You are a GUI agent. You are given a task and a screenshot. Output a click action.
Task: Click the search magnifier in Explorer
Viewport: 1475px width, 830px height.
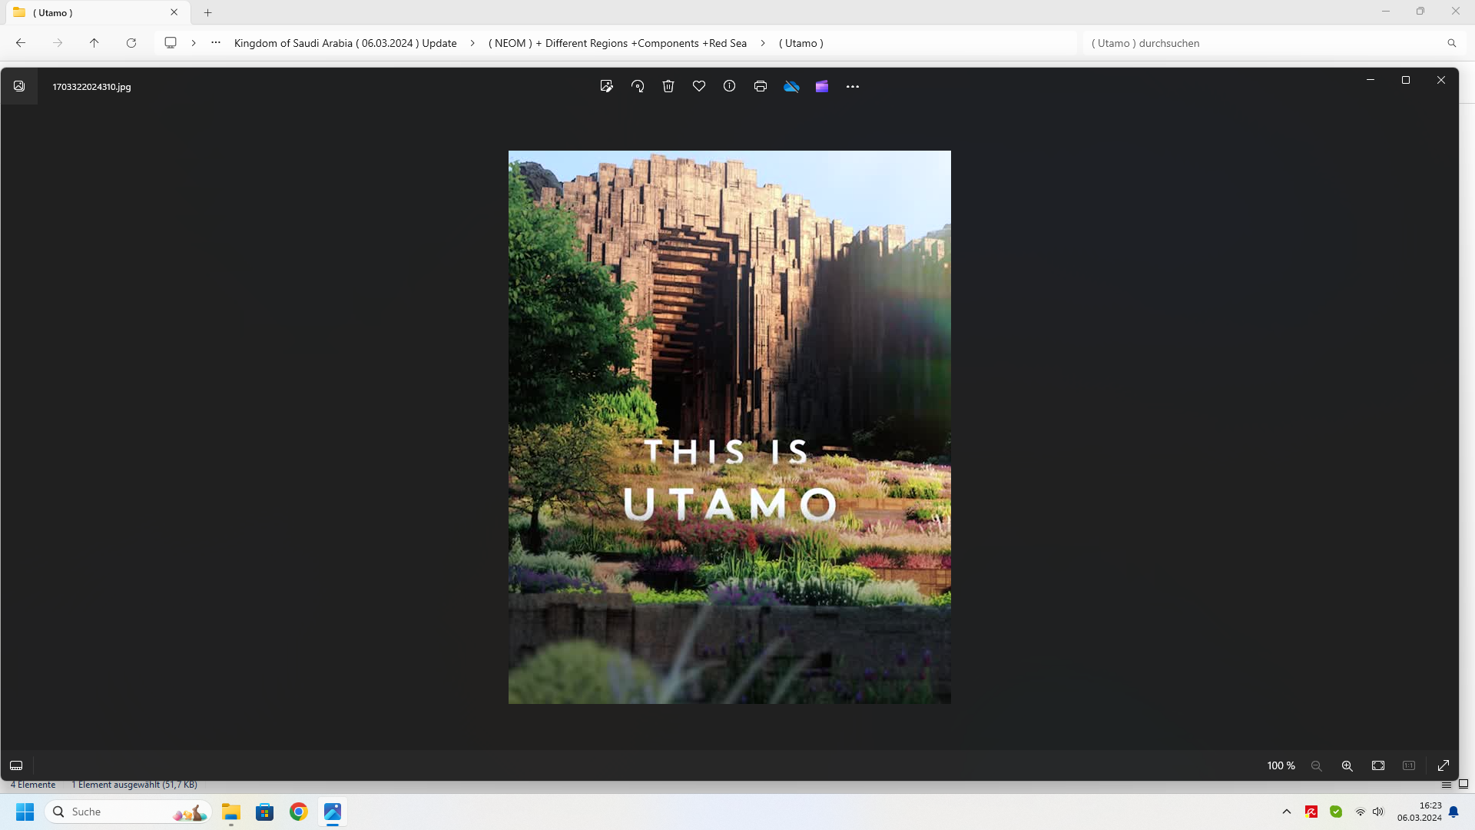[1452, 43]
